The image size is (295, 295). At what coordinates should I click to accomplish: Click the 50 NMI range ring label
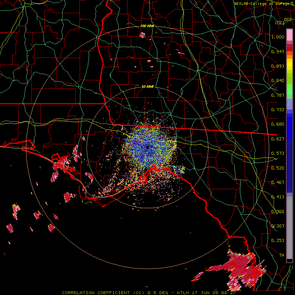[147, 87]
